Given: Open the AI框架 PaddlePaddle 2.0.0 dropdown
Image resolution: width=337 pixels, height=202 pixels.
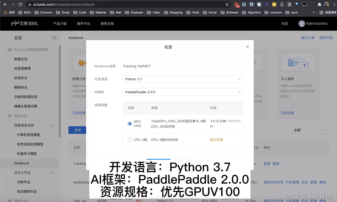Looking at the screenshot, I should (x=183, y=92).
